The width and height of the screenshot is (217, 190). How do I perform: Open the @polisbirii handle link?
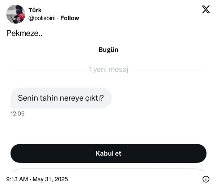(42, 18)
